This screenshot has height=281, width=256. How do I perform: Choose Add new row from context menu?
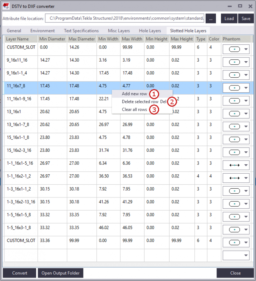click(142, 94)
